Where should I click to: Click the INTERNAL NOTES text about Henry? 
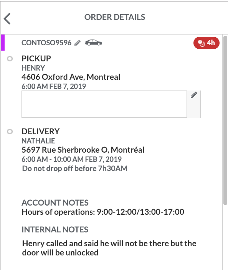(x=109, y=248)
